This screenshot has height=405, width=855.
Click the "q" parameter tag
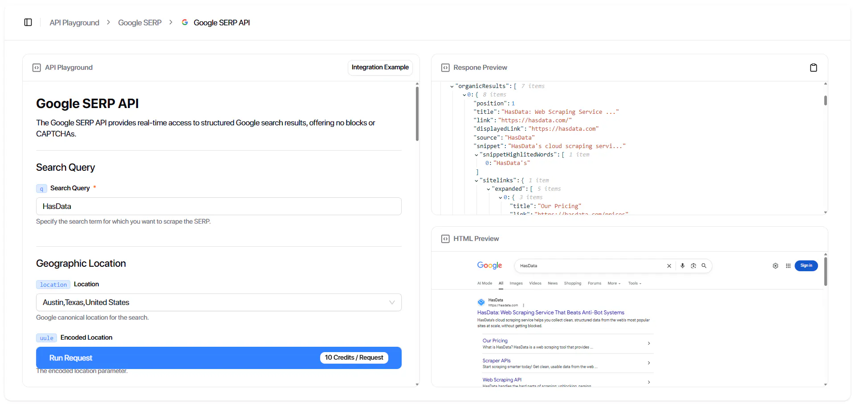point(41,188)
